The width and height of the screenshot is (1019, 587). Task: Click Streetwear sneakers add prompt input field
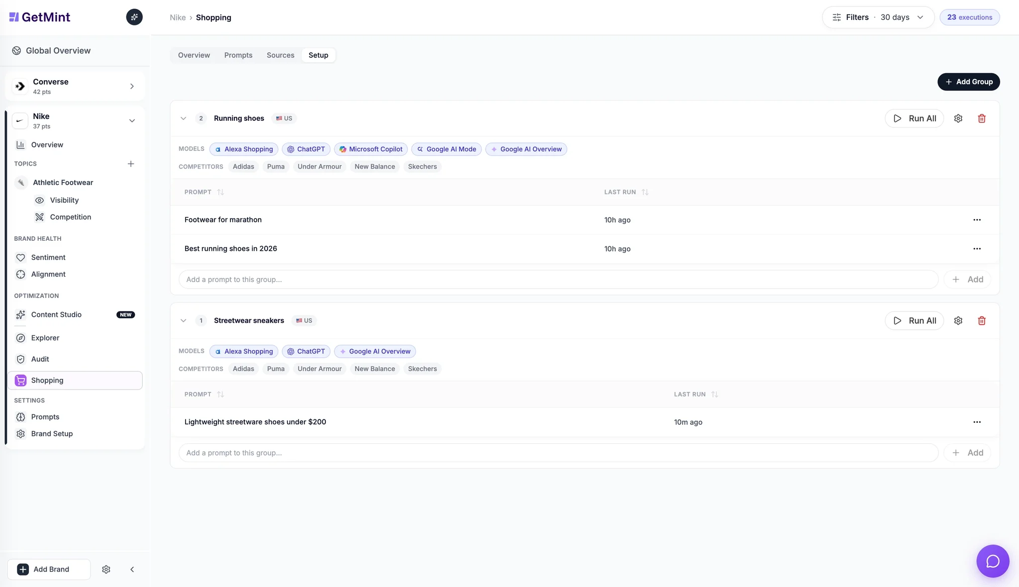(x=558, y=453)
